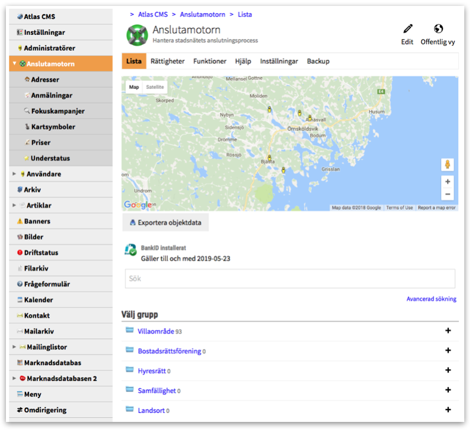
Task: Open Offentlig vy globe icon
Action: 438,29
